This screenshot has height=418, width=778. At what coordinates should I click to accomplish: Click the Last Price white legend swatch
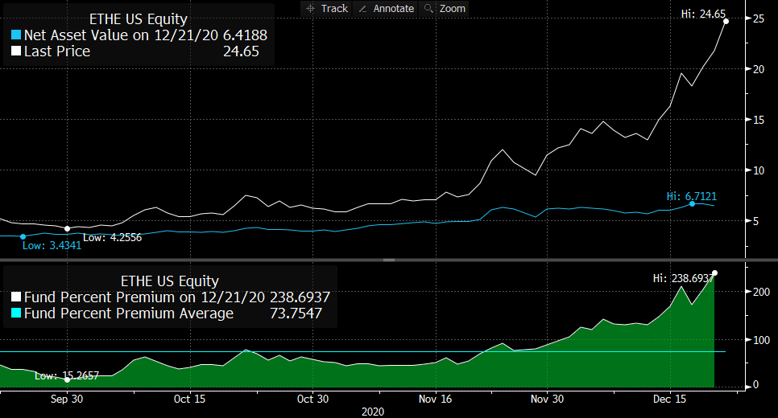16,51
